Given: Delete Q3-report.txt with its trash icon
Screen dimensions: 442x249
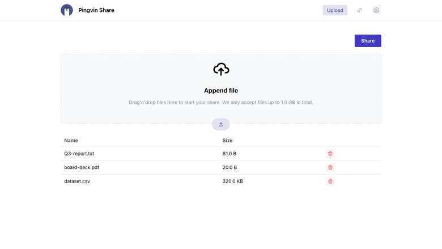Looking at the screenshot, I should click(330, 154).
